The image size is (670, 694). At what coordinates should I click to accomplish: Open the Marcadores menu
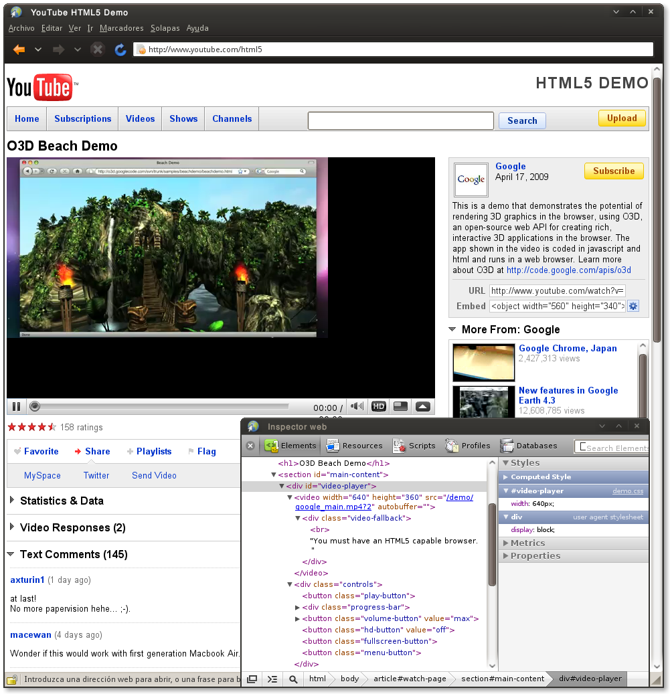click(x=121, y=28)
